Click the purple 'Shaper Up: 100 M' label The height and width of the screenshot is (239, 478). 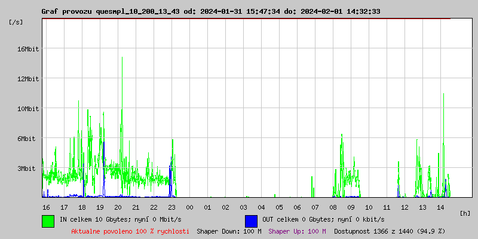[297, 231]
